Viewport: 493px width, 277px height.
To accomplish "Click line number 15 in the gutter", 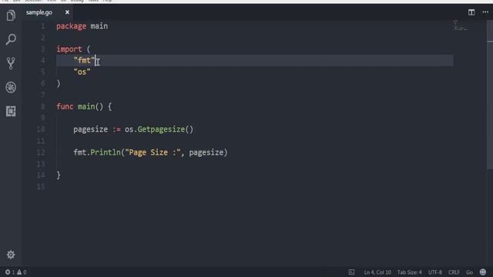I will 41,186.
